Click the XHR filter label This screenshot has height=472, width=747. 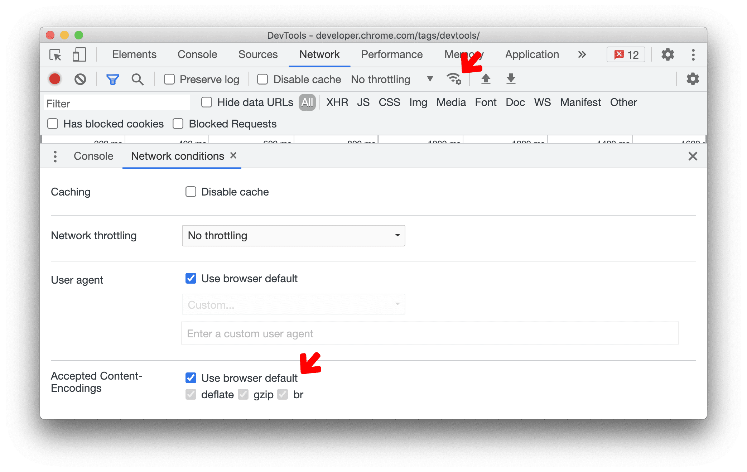[x=336, y=102]
